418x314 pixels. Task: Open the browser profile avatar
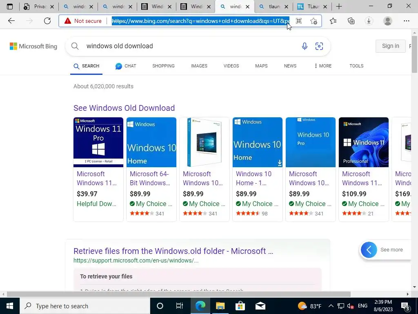[x=388, y=21]
